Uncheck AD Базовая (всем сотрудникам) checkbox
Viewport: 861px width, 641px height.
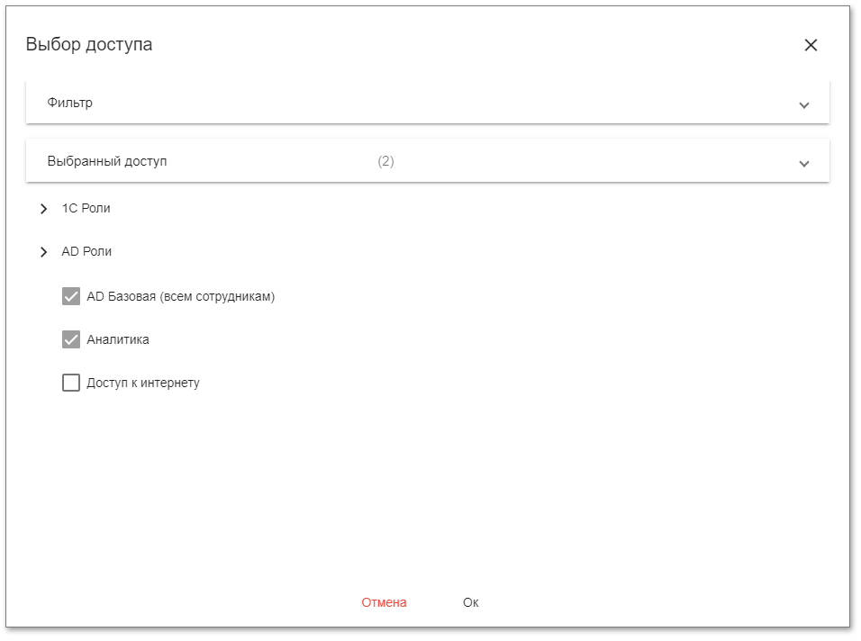coord(71,296)
